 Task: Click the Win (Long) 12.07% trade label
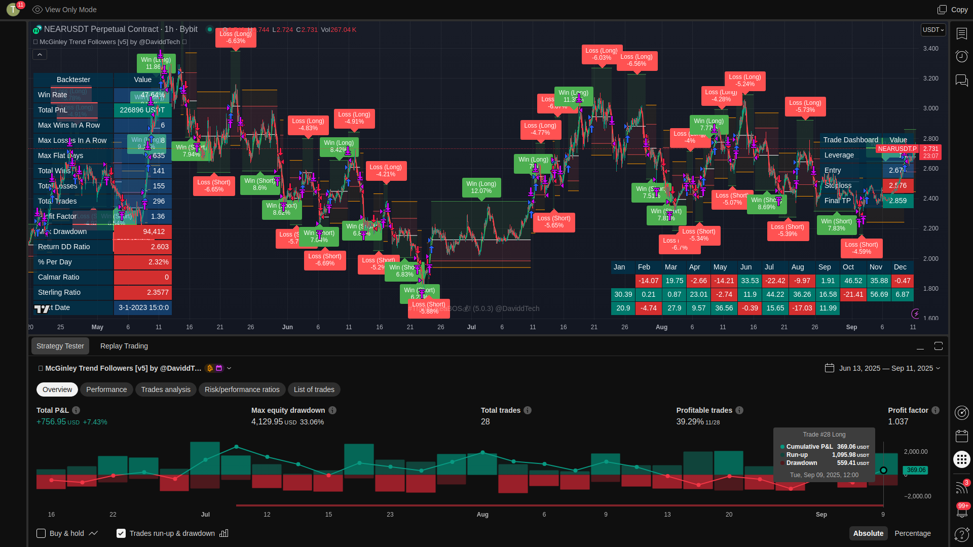(481, 187)
